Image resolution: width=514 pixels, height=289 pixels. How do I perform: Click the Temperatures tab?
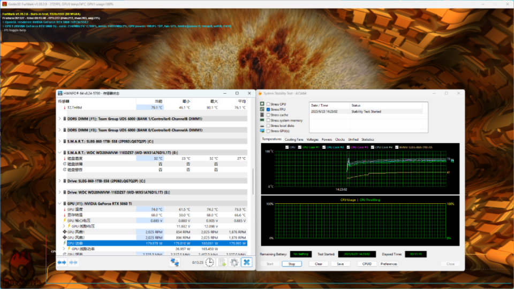click(x=271, y=139)
